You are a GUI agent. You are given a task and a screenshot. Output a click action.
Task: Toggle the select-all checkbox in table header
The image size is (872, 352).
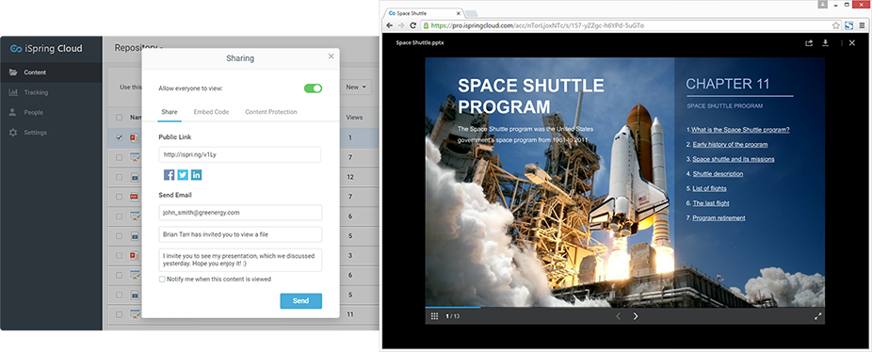(x=119, y=118)
